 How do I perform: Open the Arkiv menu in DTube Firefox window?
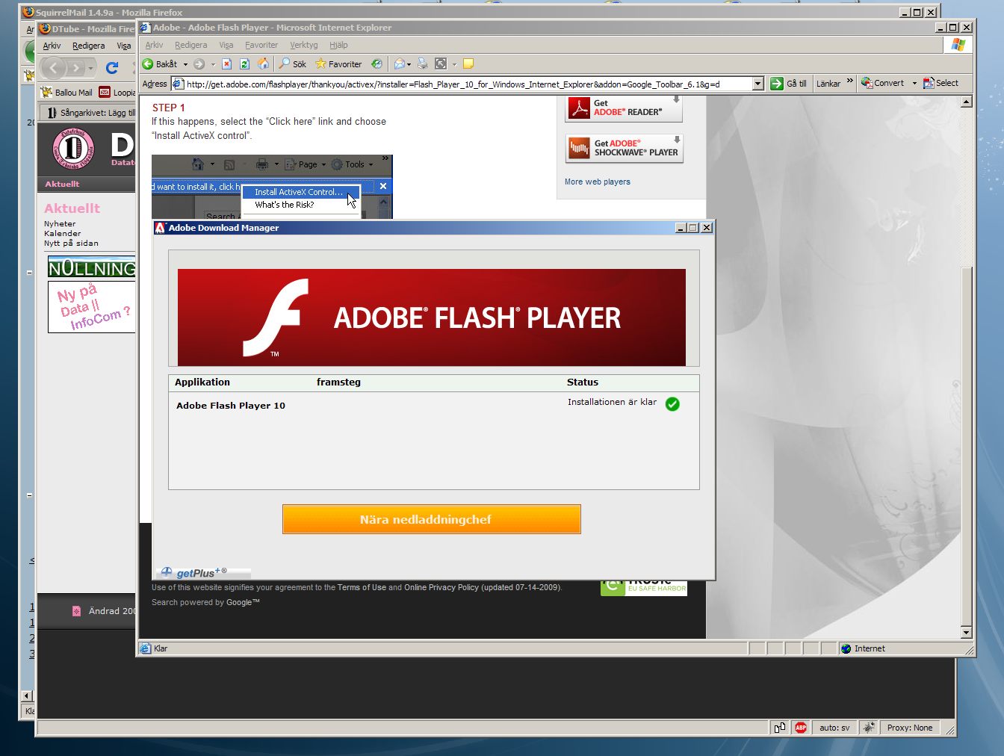[52, 46]
